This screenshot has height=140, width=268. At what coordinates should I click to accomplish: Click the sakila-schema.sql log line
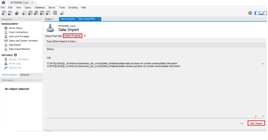click(x=114, y=66)
